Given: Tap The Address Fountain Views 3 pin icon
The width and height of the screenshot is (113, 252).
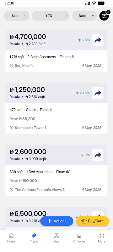Looking at the screenshot, I should [x=11, y=190].
